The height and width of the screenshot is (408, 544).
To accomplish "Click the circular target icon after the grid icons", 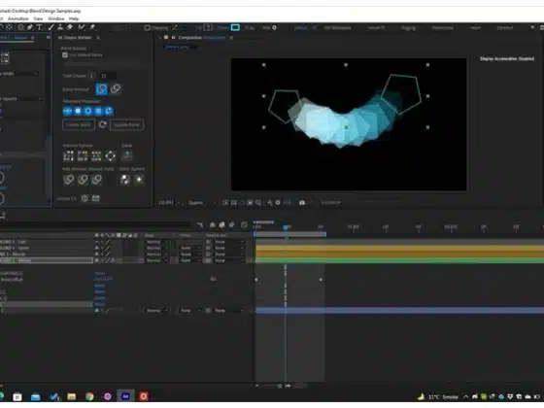I will tap(111, 156).
